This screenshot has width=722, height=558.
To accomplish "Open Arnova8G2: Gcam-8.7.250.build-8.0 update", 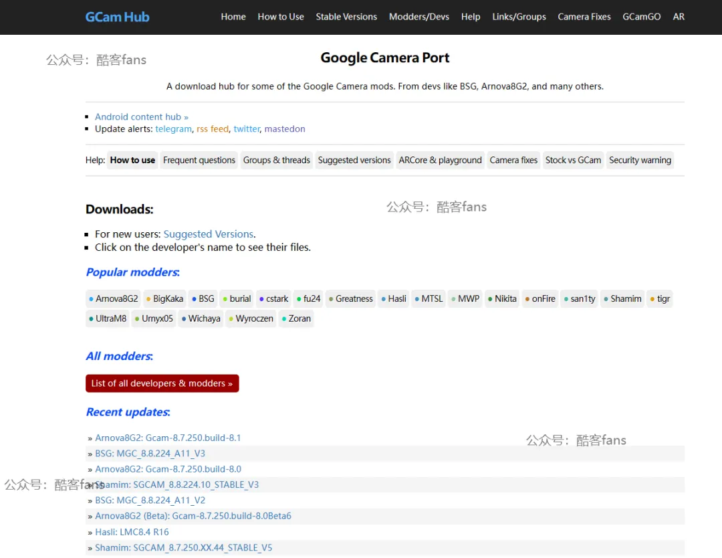I will [168, 469].
